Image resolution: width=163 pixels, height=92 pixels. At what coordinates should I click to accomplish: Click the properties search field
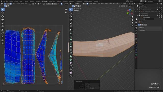point(149,19)
